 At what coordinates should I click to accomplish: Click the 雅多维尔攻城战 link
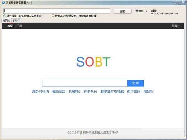pos(112,92)
